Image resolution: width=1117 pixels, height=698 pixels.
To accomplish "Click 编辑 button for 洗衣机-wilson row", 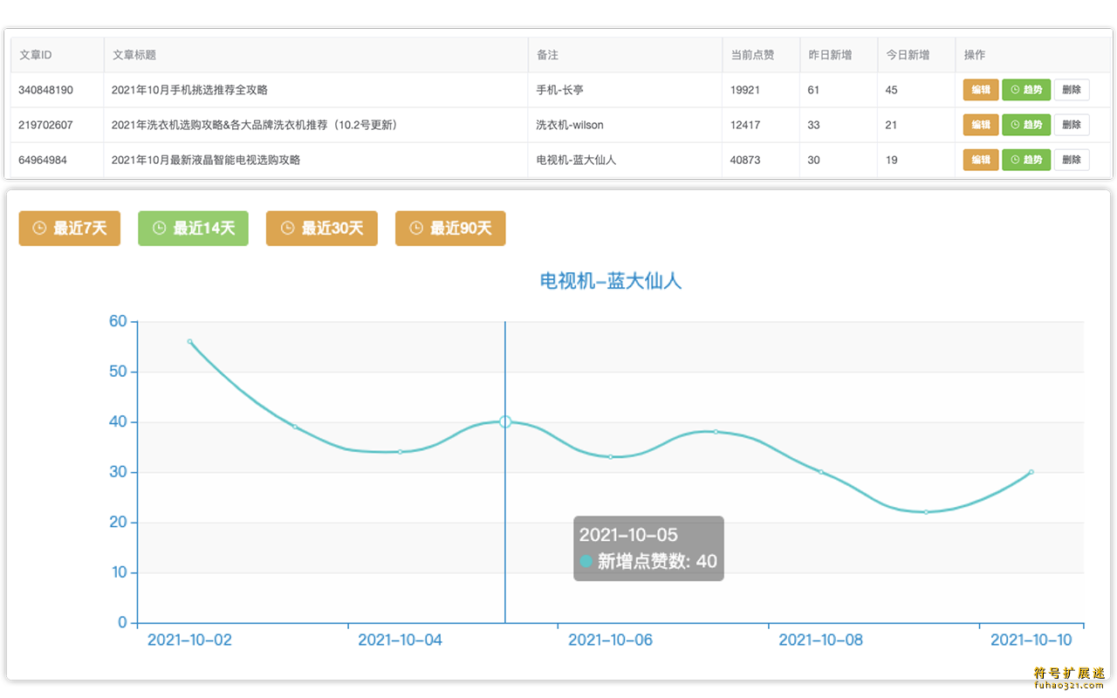I will tap(981, 125).
